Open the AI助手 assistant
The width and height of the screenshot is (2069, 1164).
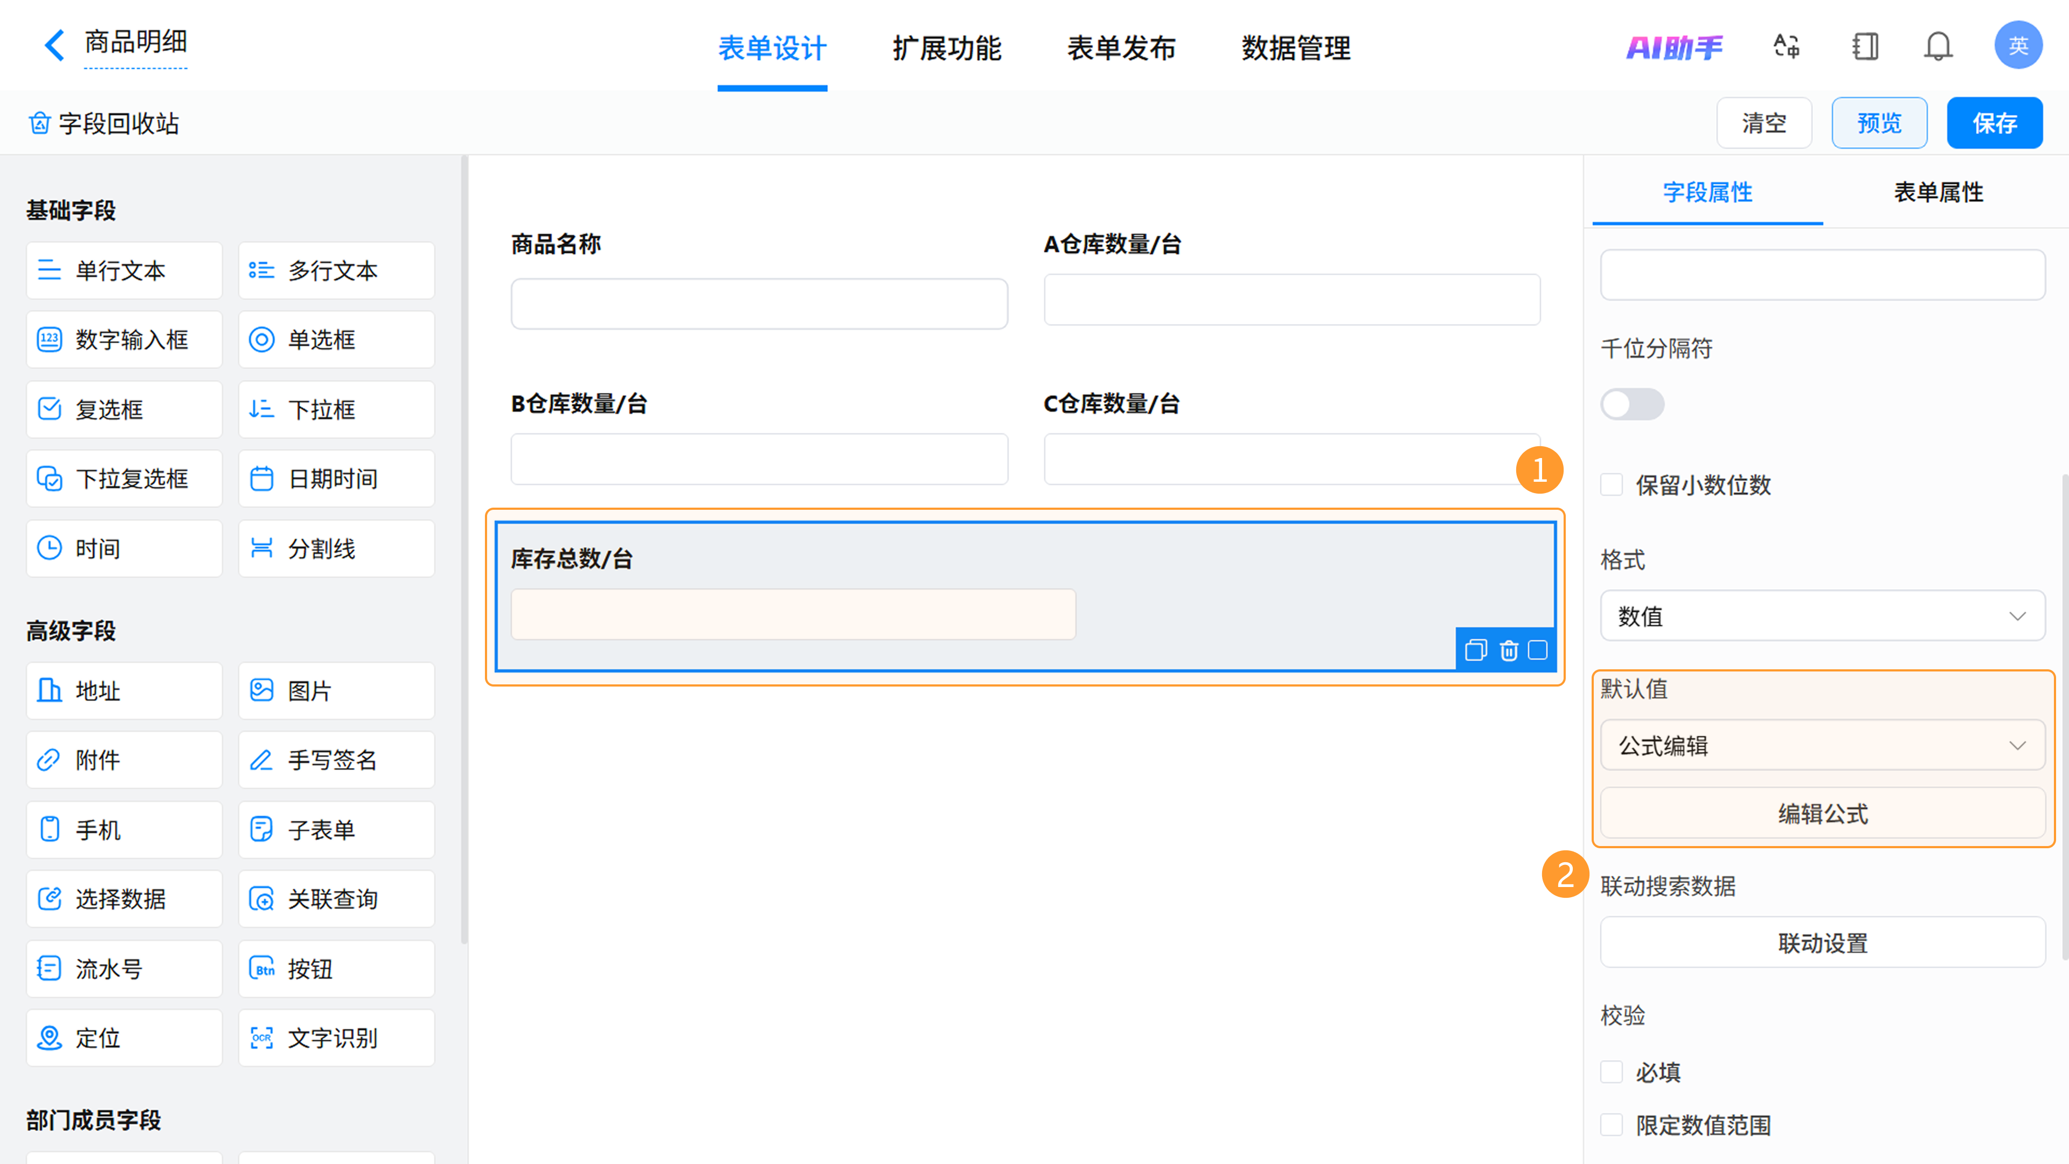coord(1675,47)
